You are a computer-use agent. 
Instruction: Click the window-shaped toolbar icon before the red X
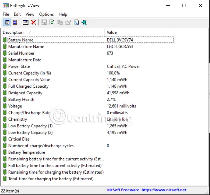tap(26, 22)
